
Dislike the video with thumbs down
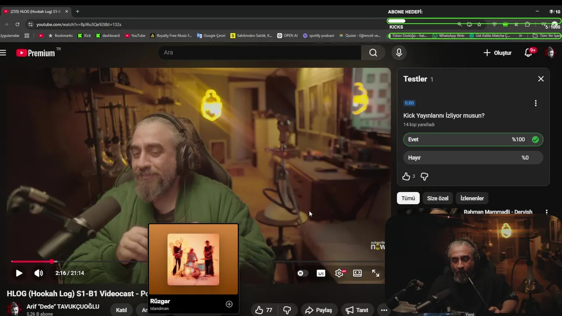pos(287,310)
